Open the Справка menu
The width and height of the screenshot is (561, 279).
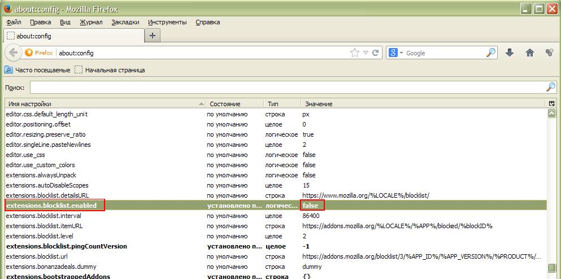208,22
